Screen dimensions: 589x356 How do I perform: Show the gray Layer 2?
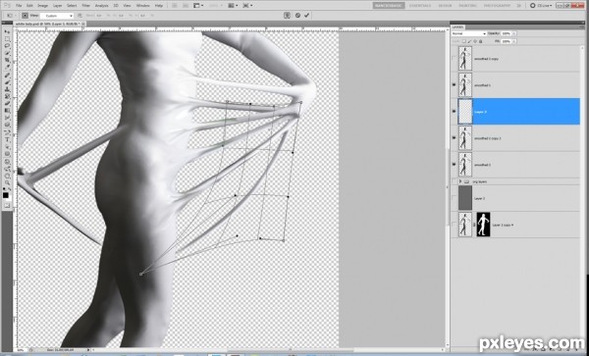pyautogui.click(x=455, y=198)
